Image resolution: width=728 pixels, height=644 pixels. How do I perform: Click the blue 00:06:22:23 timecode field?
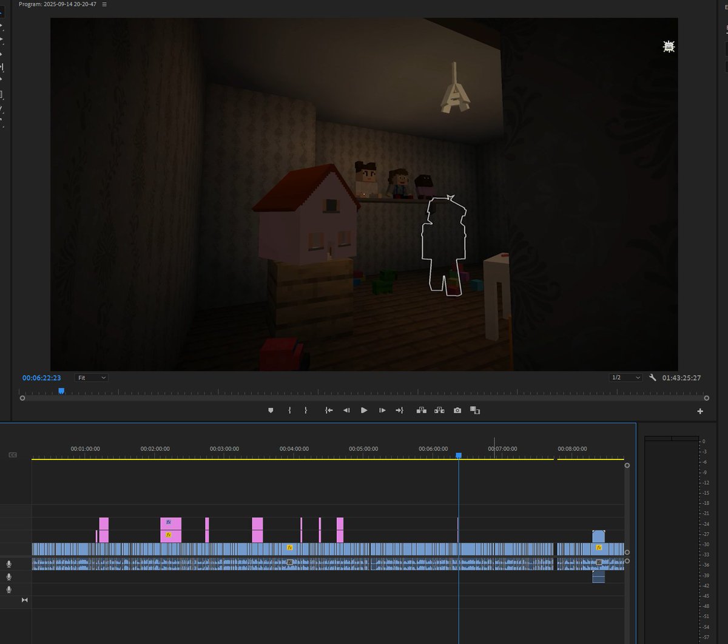42,378
